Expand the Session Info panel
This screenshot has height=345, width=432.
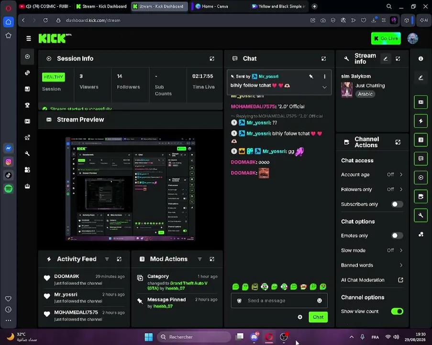(212, 58)
